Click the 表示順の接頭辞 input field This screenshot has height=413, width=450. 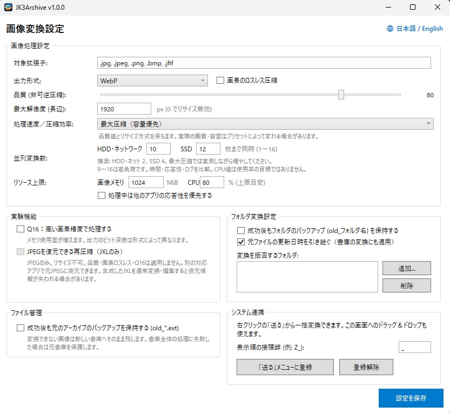point(415,347)
